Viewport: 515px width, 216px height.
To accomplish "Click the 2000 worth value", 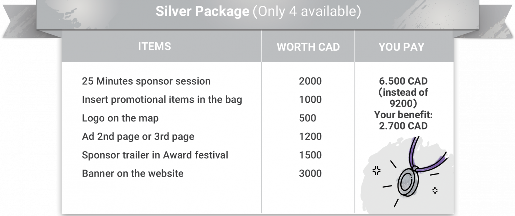I will click(310, 81).
